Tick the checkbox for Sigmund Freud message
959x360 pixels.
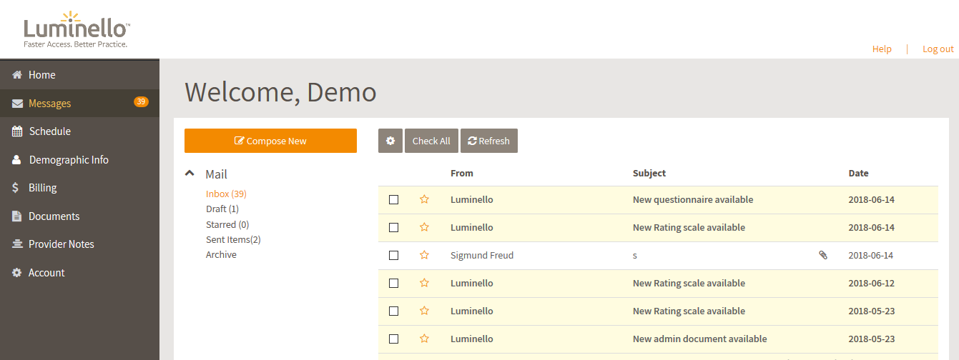(x=393, y=255)
